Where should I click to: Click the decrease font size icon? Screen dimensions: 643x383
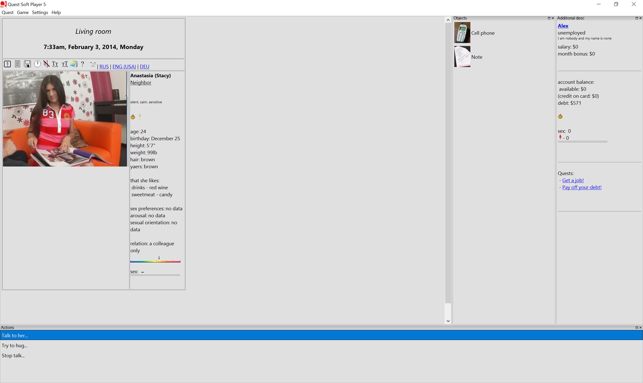(55, 64)
